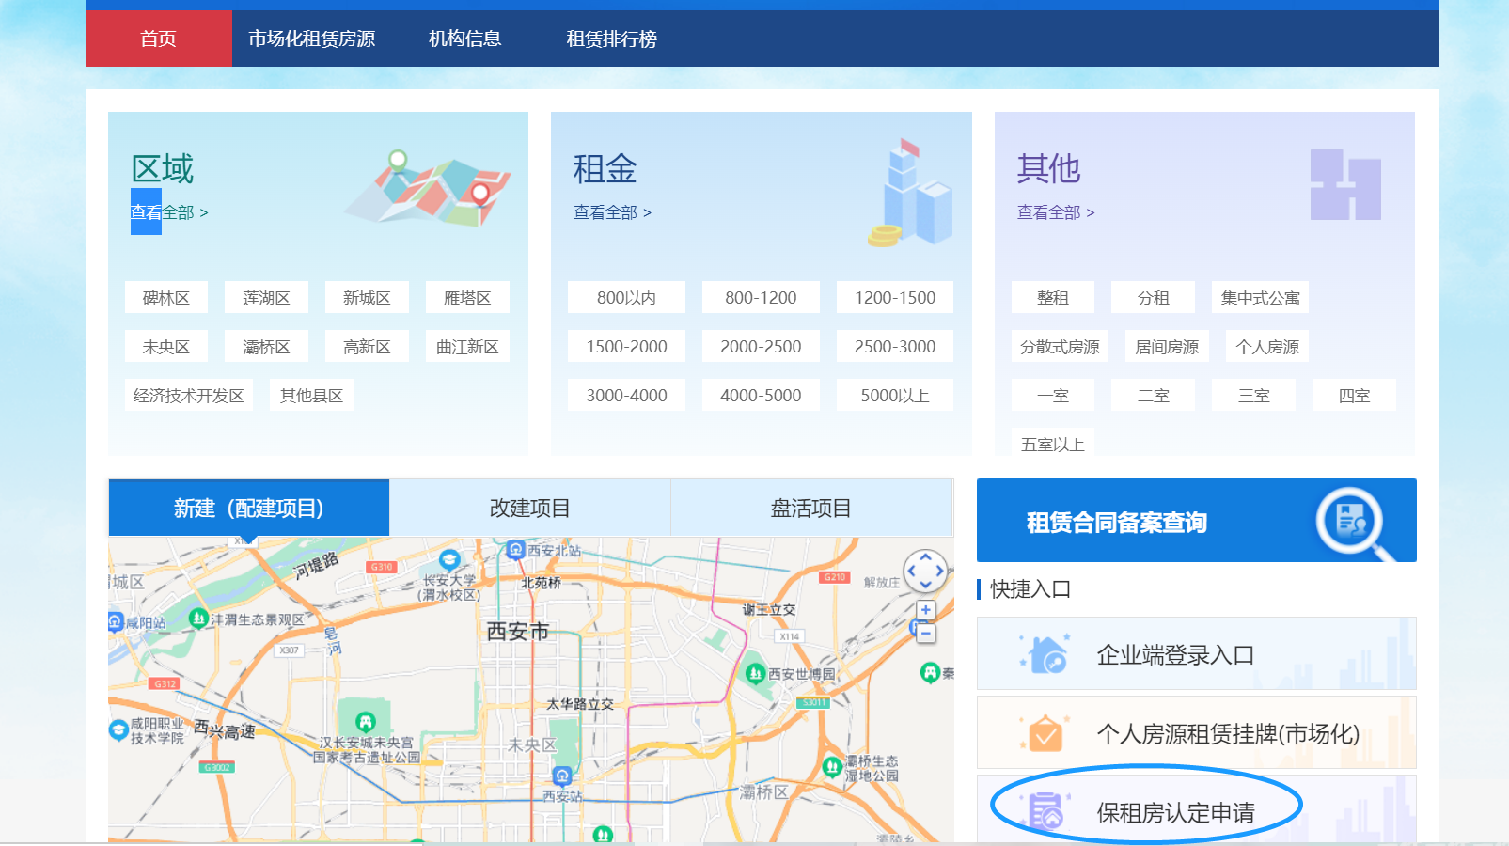The width and height of the screenshot is (1509, 846).
Task: Select the 整租 whole-rent filter
Action: pos(1052,298)
